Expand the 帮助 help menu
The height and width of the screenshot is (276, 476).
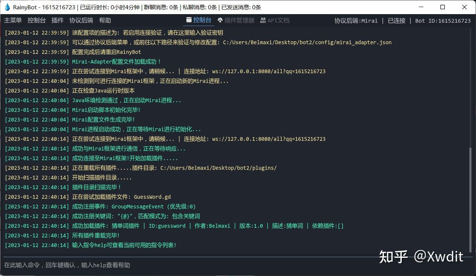click(105, 20)
